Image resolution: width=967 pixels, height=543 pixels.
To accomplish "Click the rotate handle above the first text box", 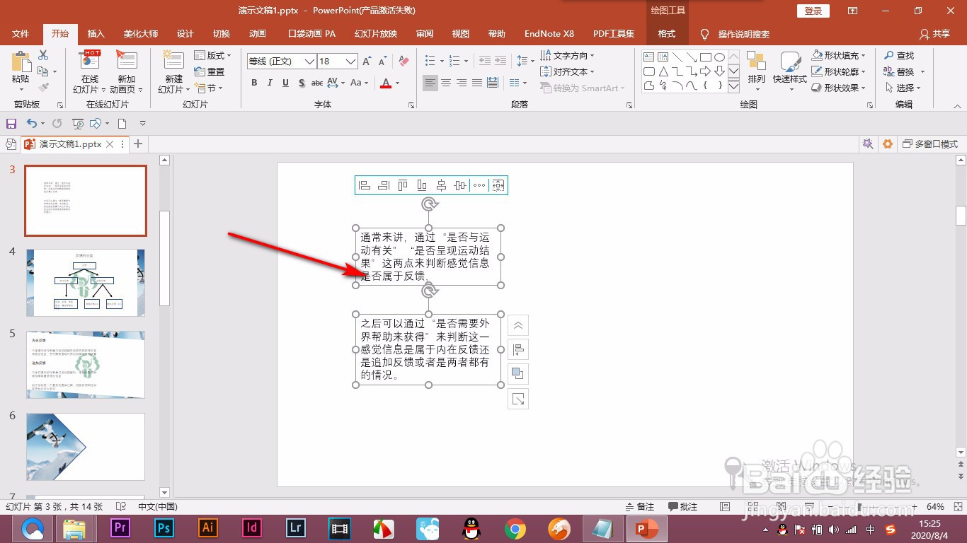I will click(429, 204).
